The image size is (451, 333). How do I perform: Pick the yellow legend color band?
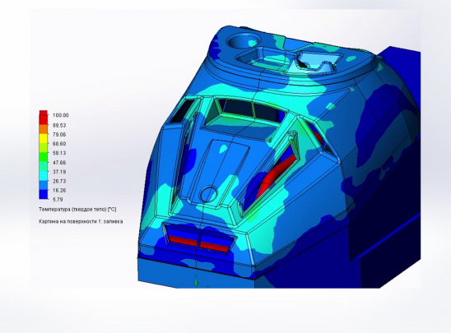44,138
